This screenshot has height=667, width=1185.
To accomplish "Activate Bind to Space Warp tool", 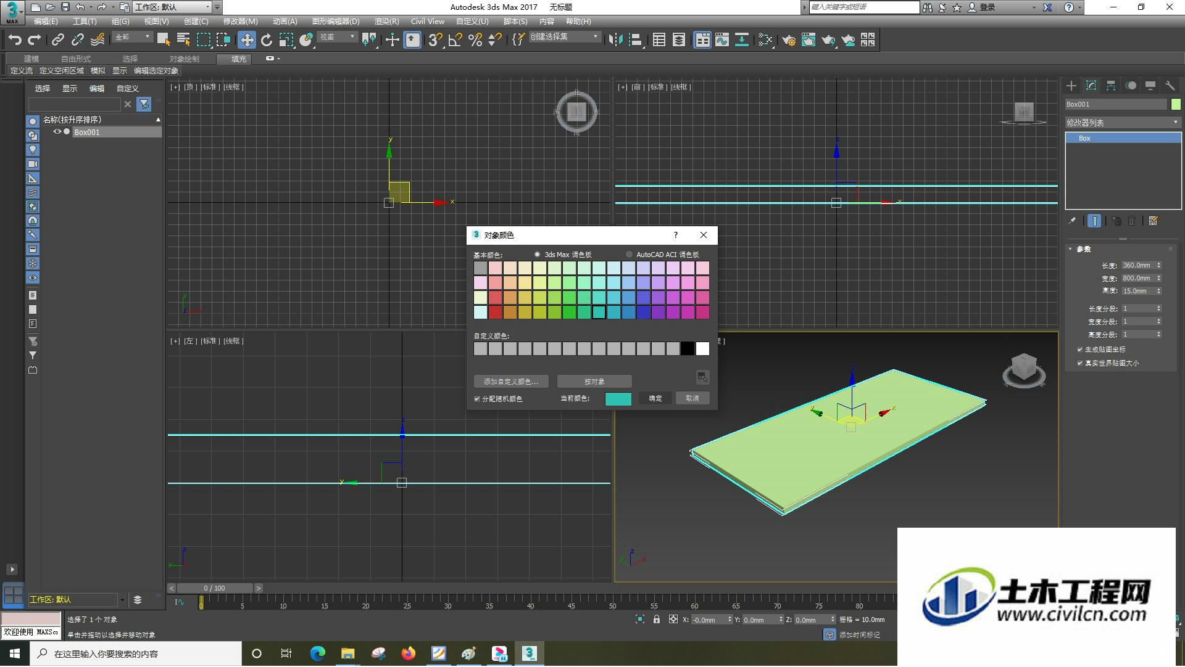I will pos(98,40).
